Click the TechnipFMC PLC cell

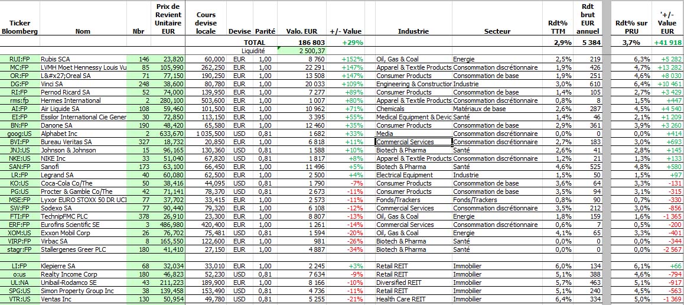(x=83, y=216)
